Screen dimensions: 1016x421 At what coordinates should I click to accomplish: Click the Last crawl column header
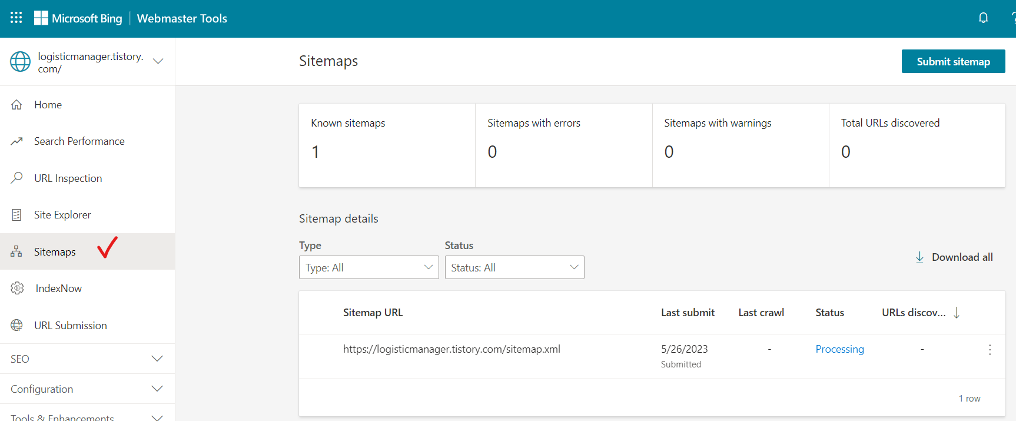pyautogui.click(x=761, y=313)
